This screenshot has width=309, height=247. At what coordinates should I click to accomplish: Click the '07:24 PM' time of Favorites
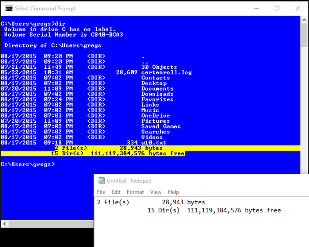click(x=58, y=99)
